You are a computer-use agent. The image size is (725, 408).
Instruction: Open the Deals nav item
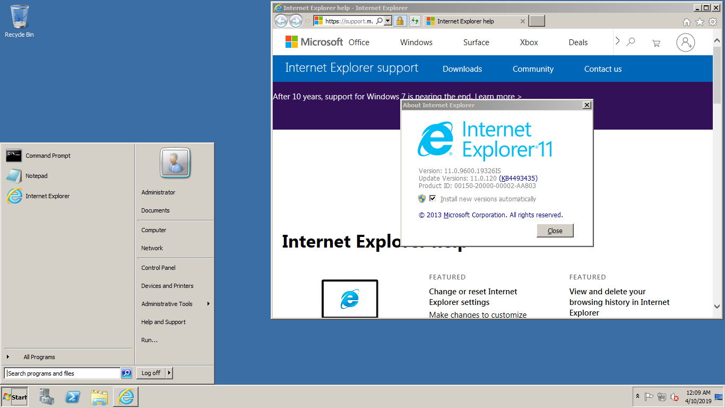(578, 42)
